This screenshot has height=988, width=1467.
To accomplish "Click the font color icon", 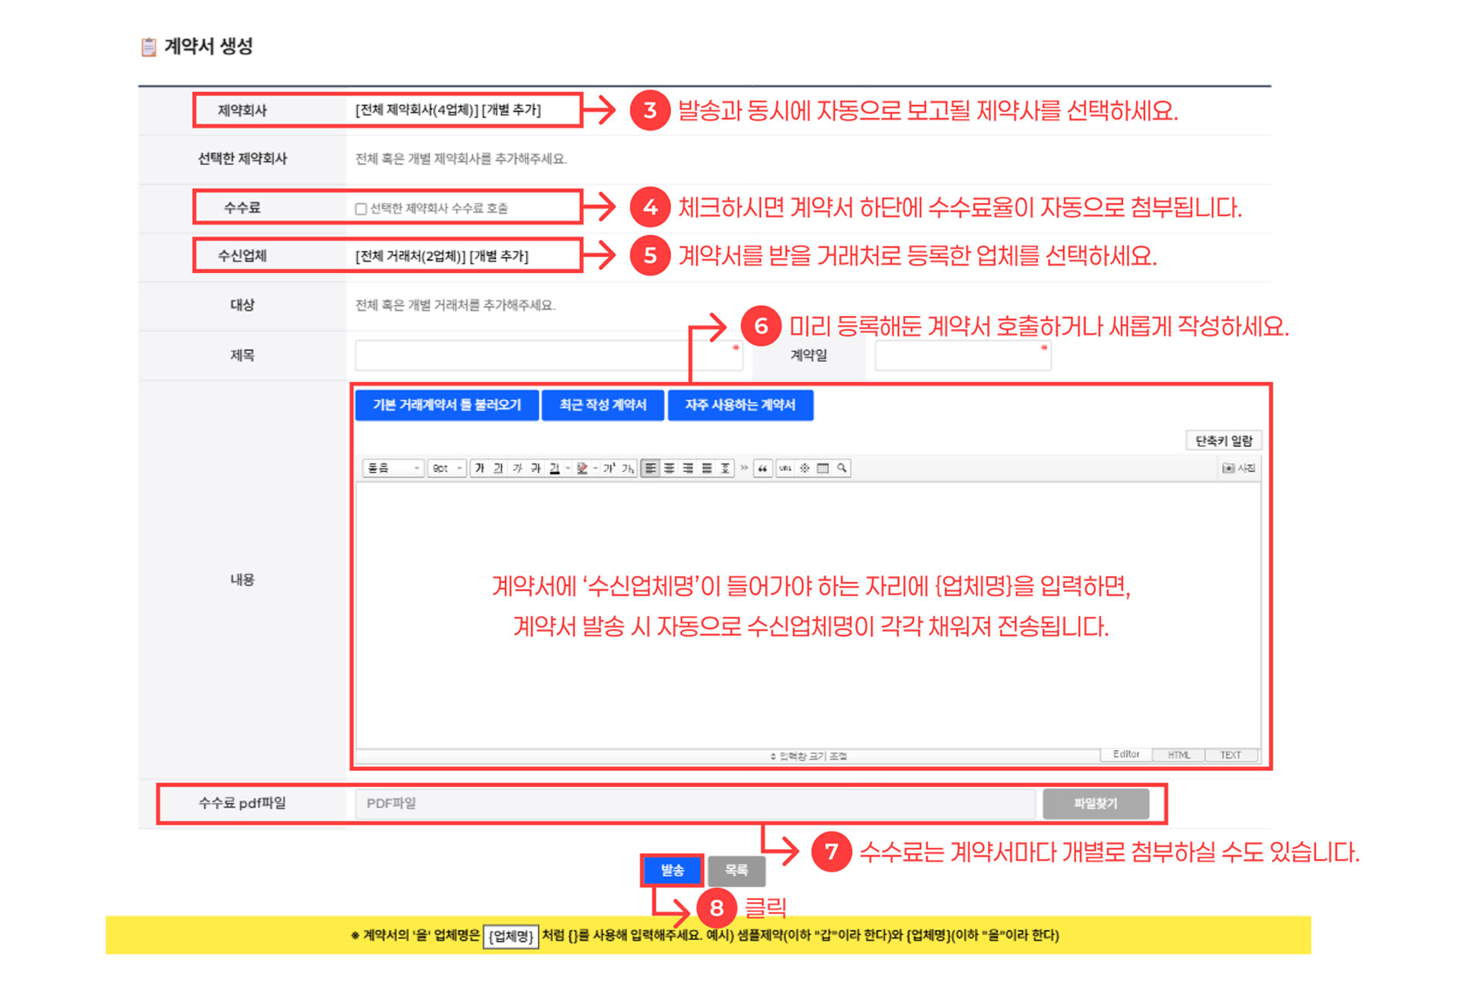I will click(x=554, y=468).
